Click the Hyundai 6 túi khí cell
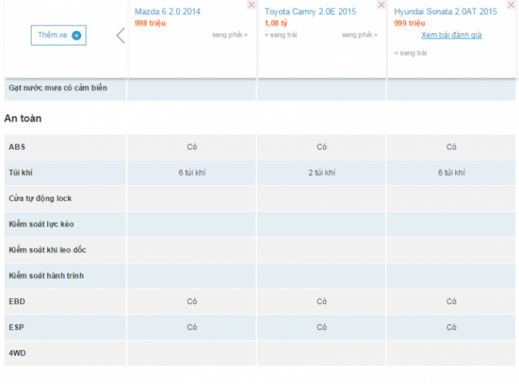The height and width of the screenshot is (384, 519). pos(451,173)
